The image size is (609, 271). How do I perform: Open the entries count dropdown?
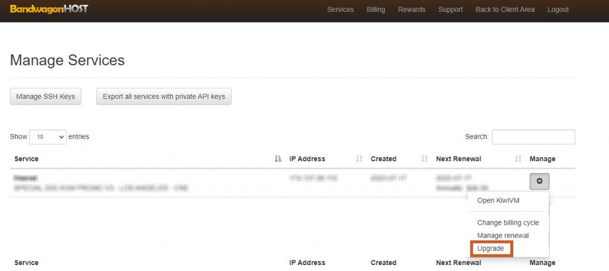(x=48, y=137)
